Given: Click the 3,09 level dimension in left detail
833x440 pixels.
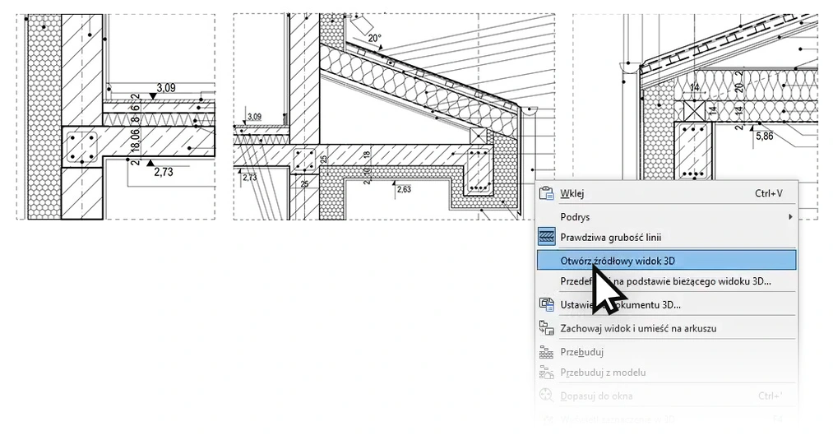Looking at the screenshot, I should (x=166, y=88).
